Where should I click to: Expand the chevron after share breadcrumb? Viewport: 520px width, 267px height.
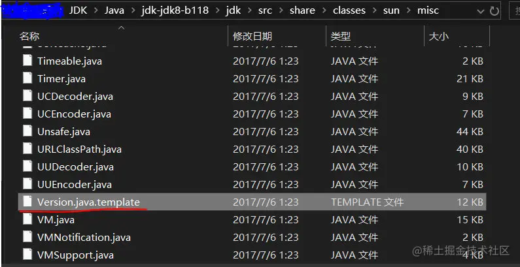tap(324, 10)
